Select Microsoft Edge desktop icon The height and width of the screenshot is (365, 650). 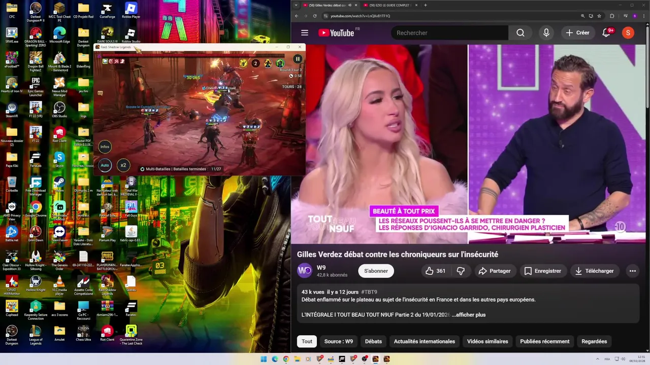[59, 35]
